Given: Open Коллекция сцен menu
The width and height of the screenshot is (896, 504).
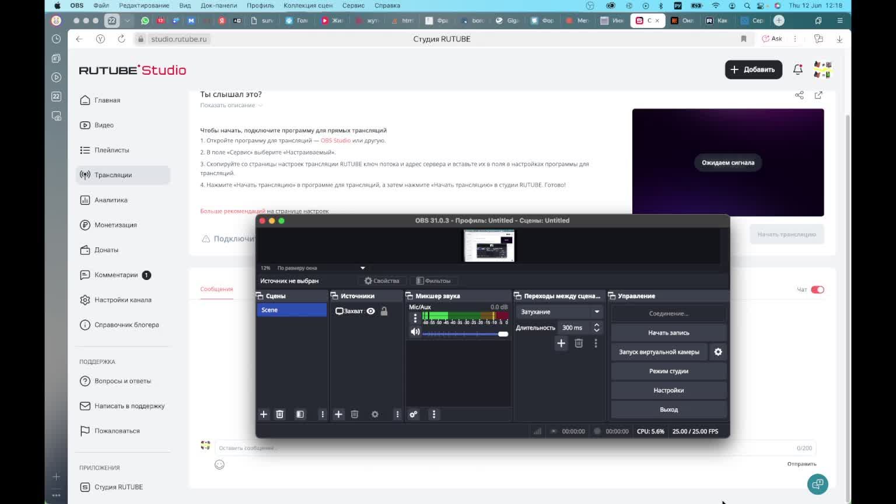Looking at the screenshot, I should coord(308,5).
